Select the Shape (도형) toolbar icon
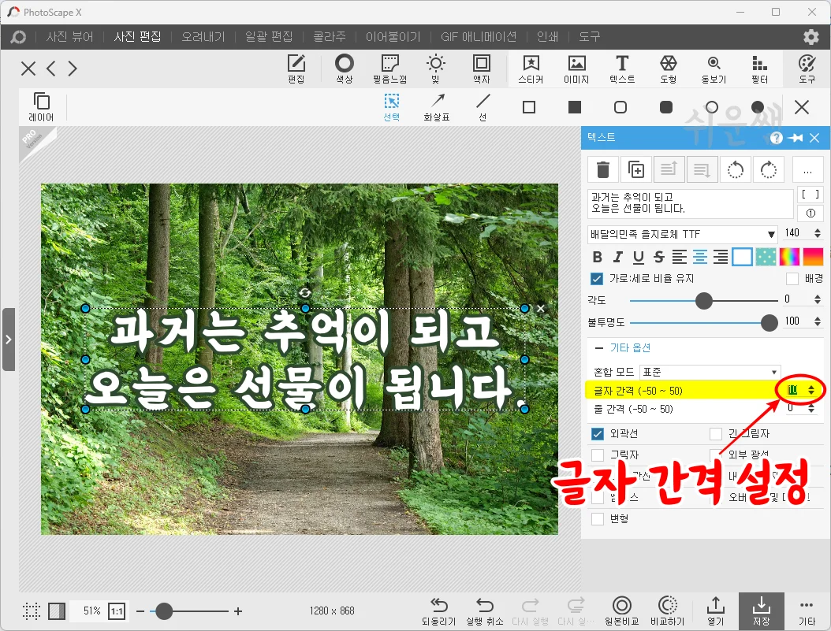 669,69
